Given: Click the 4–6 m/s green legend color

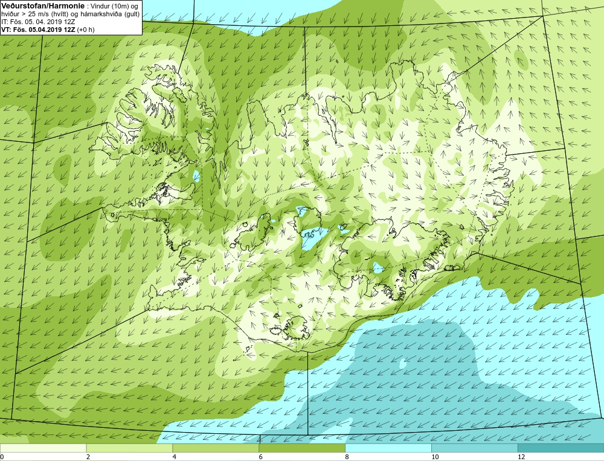Looking at the screenshot, I should pyautogui.click(x=216, y=448).
